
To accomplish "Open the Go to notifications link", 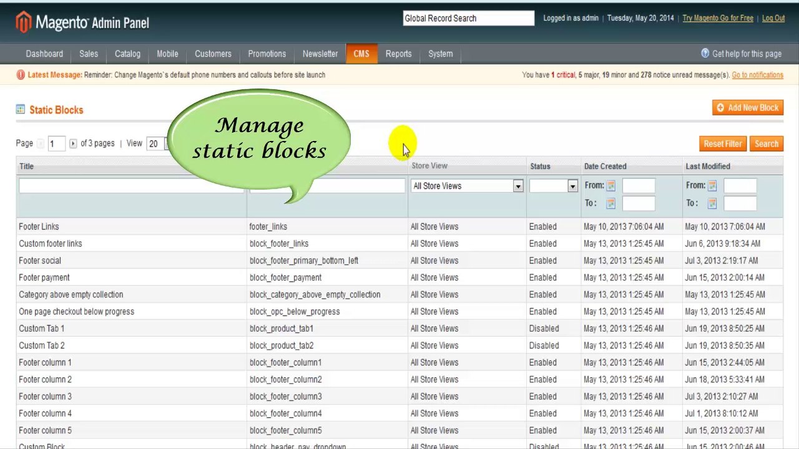I will 757,75.
